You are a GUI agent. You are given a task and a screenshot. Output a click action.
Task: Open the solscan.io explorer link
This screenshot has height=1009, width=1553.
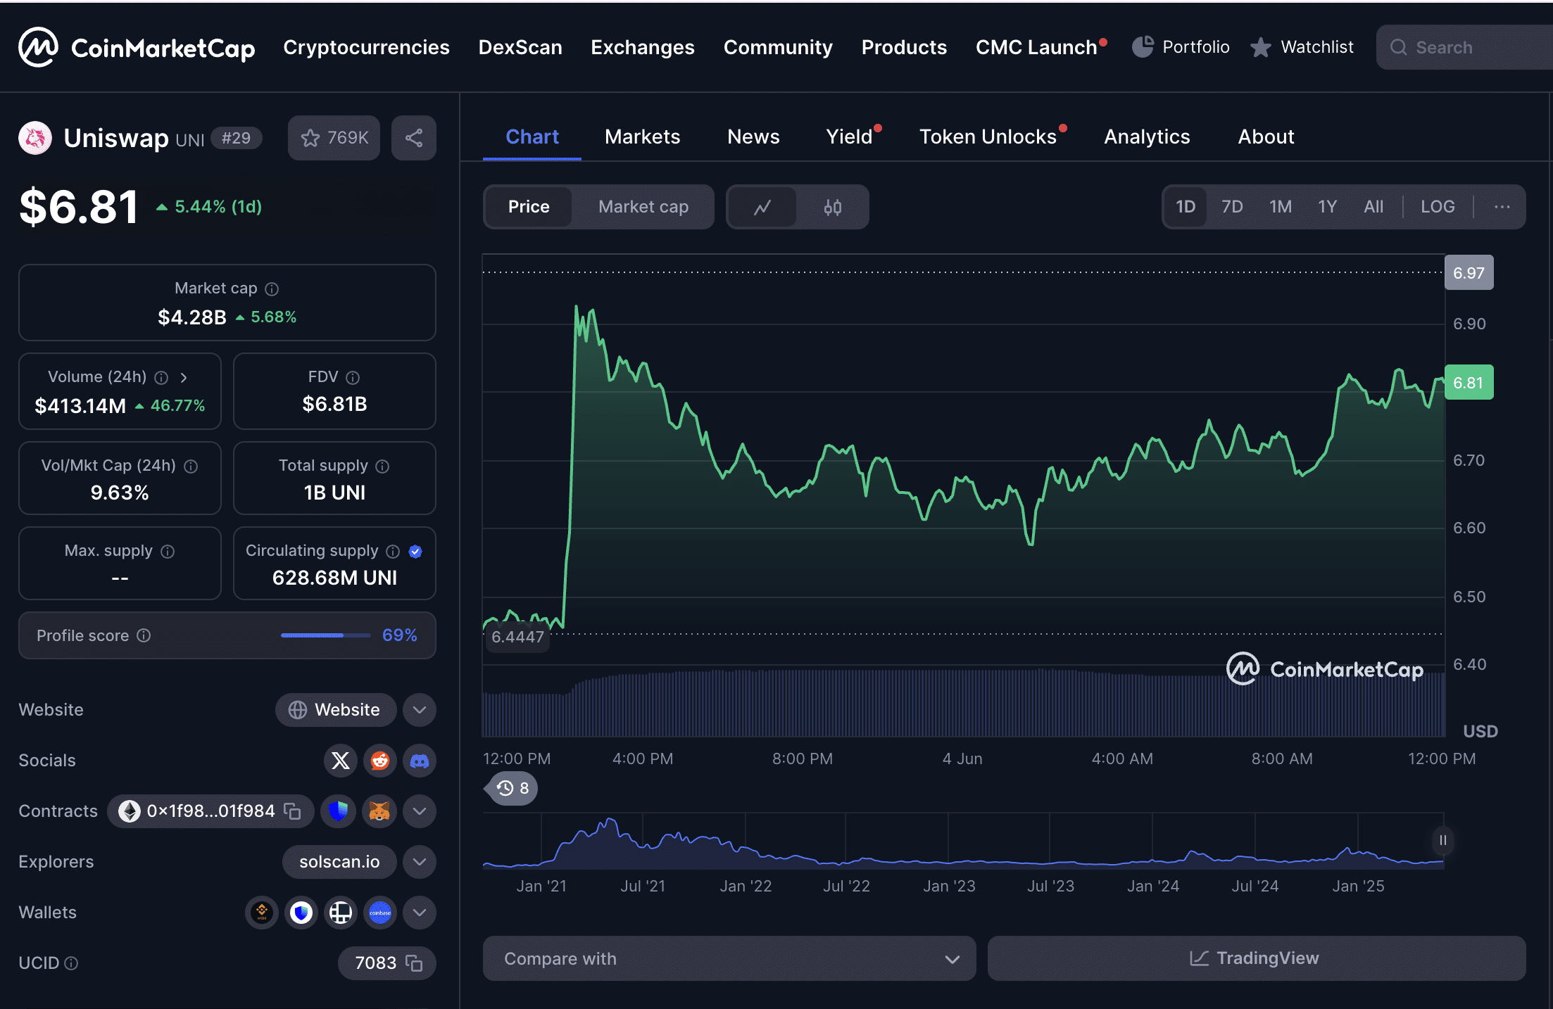click(339, 862)
